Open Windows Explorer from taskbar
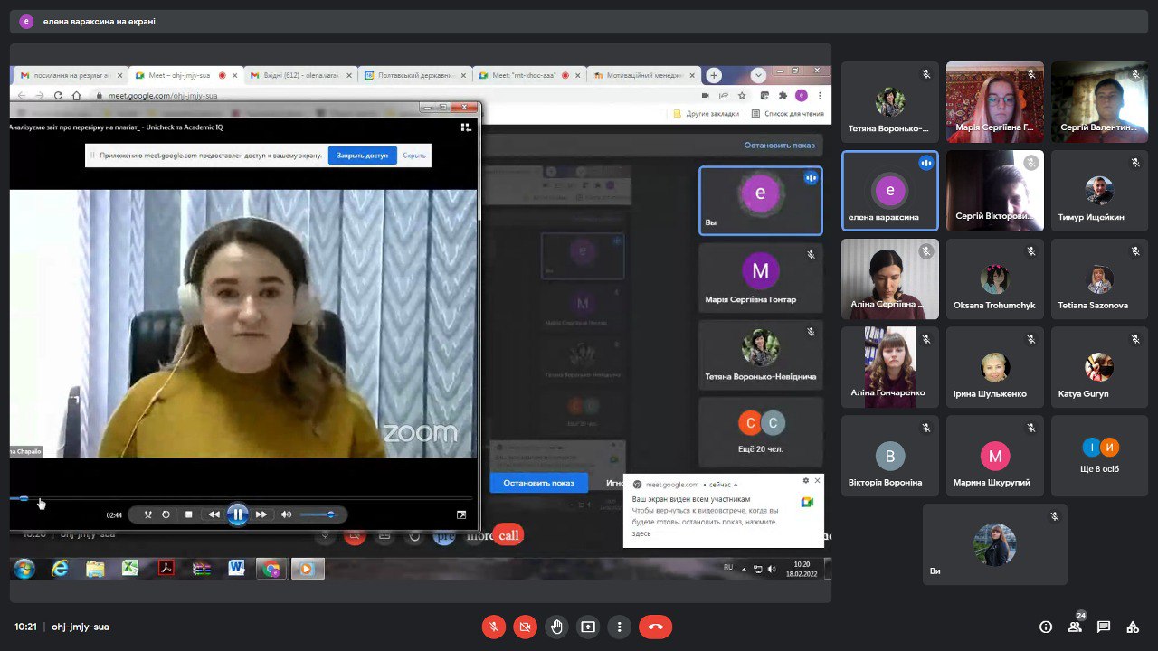Viewport: 1158px width, 651px height. coord(95,569)
